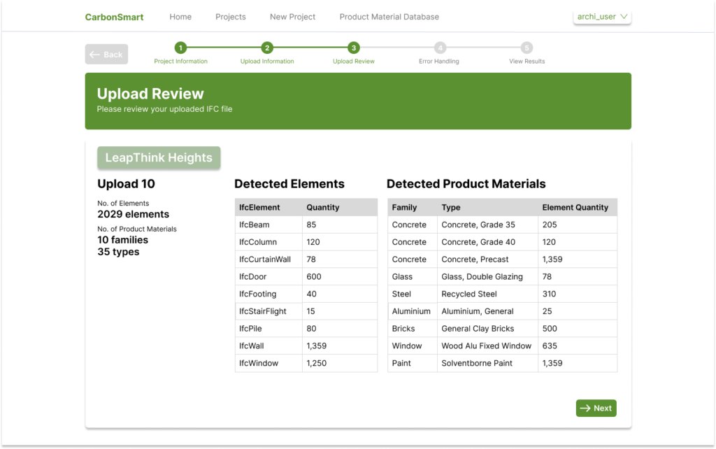The image size is (716, 449).
Task: Select the active step 3 Upload Review indicator
Action: click(x=353, y=49)
